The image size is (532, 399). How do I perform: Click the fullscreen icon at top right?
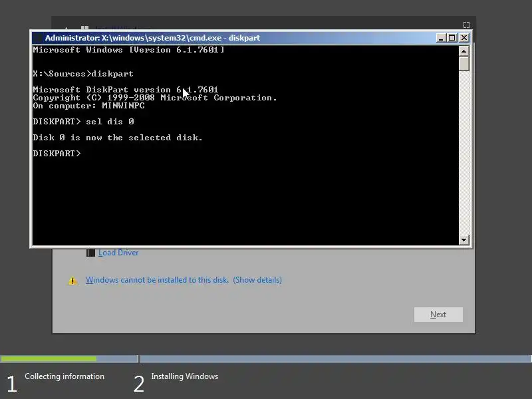[467, 25]
